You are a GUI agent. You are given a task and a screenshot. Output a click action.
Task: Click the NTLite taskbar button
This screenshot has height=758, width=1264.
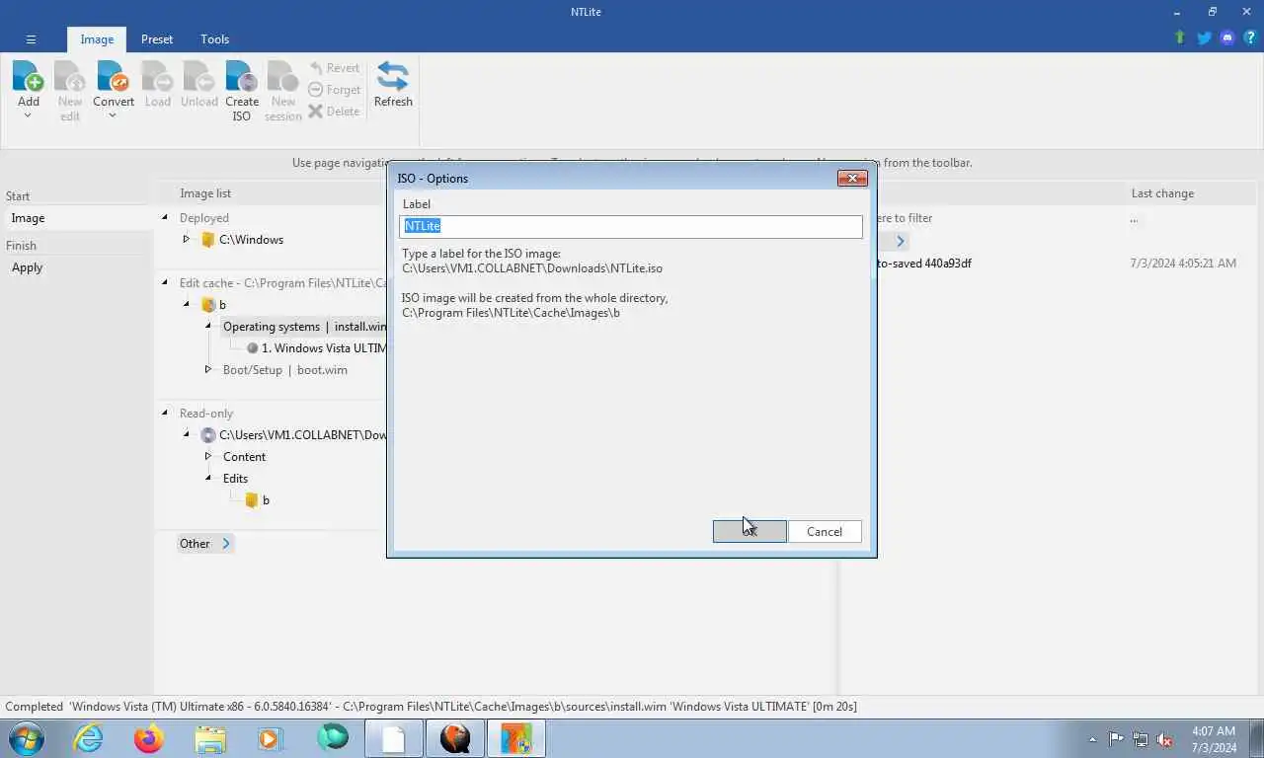515,738
